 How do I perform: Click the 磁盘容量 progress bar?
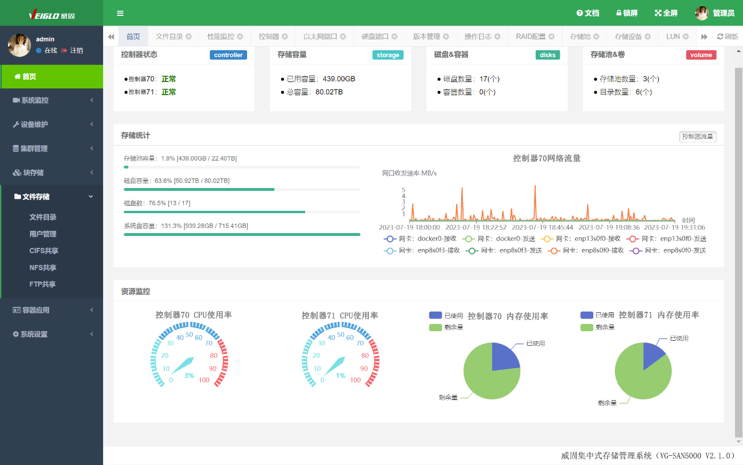point(242,189)
